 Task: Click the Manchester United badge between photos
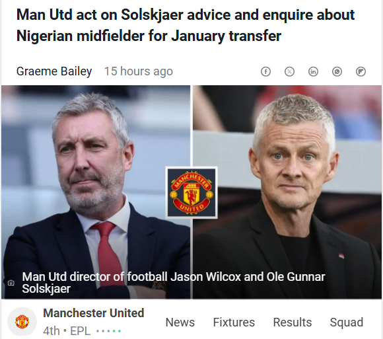[x=191, y=192]
